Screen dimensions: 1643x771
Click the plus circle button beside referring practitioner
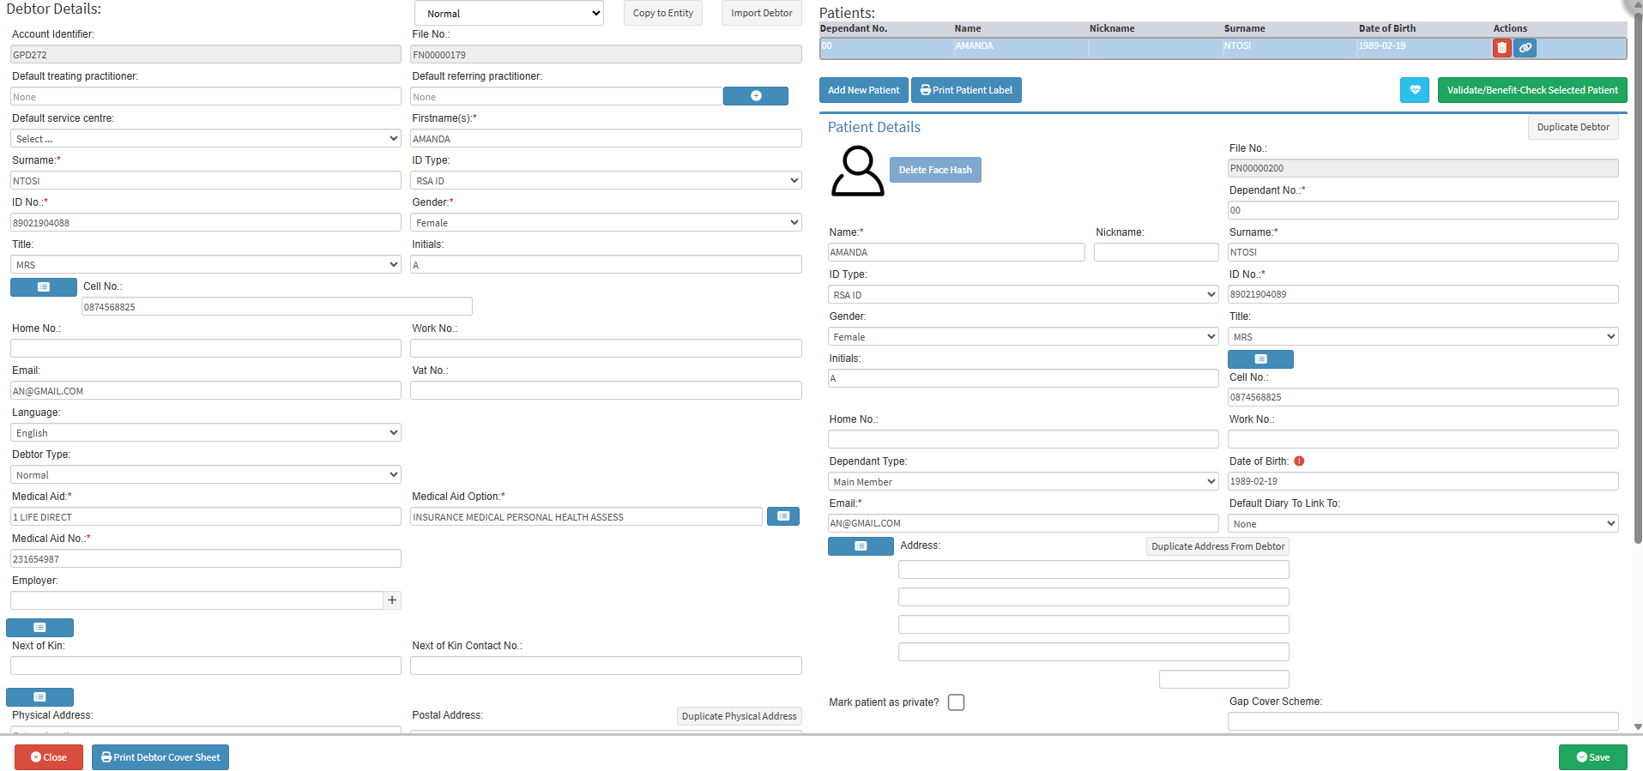pyautogui.click(x=755, y=96)
